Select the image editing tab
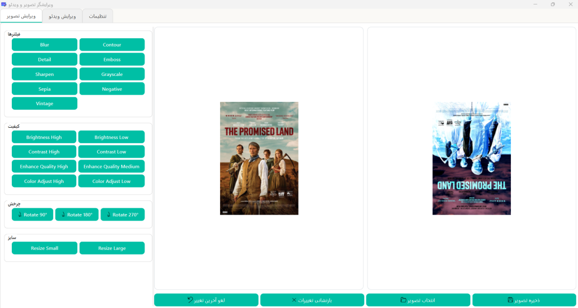This screenshot has height=308, width=578. pyautogui.click(x=21, y=16)
